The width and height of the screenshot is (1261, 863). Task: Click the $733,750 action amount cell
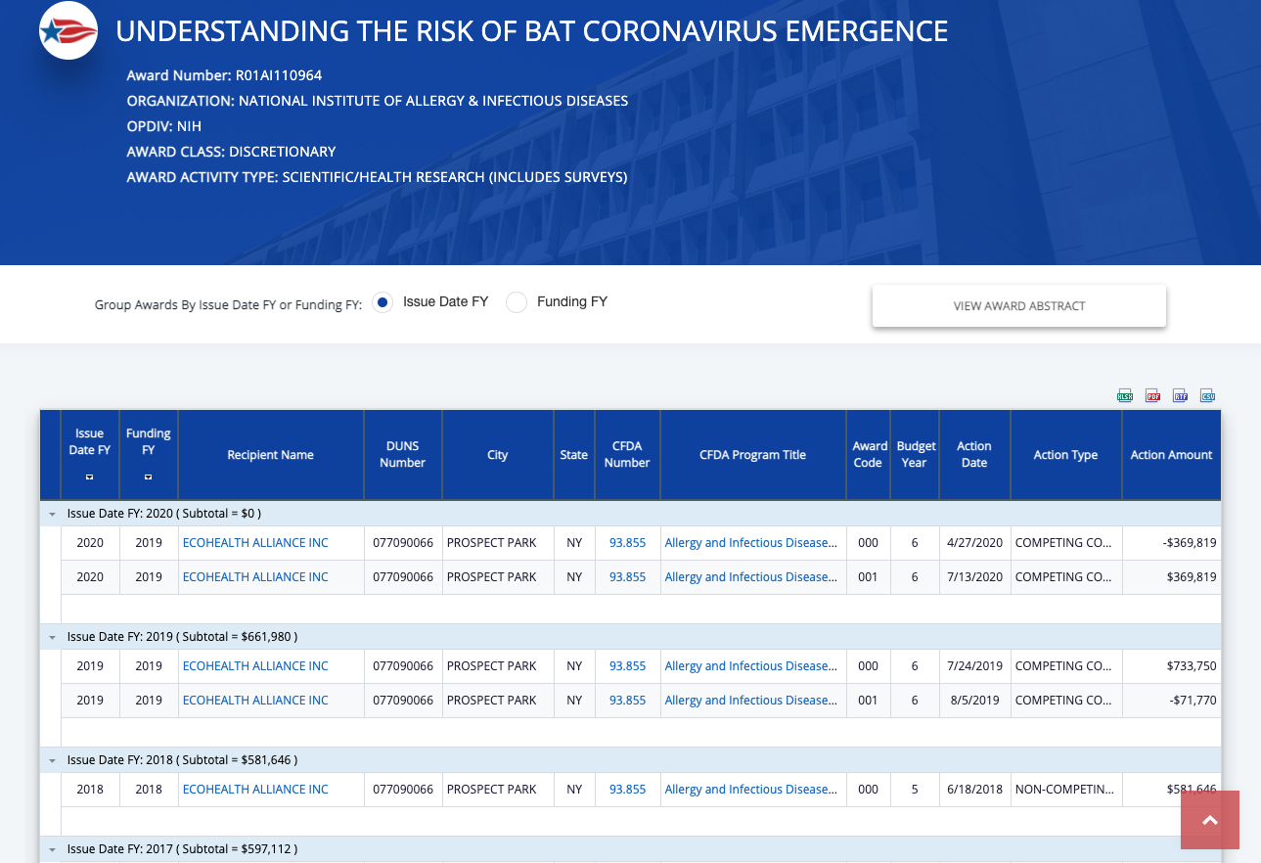[1171, 666]
